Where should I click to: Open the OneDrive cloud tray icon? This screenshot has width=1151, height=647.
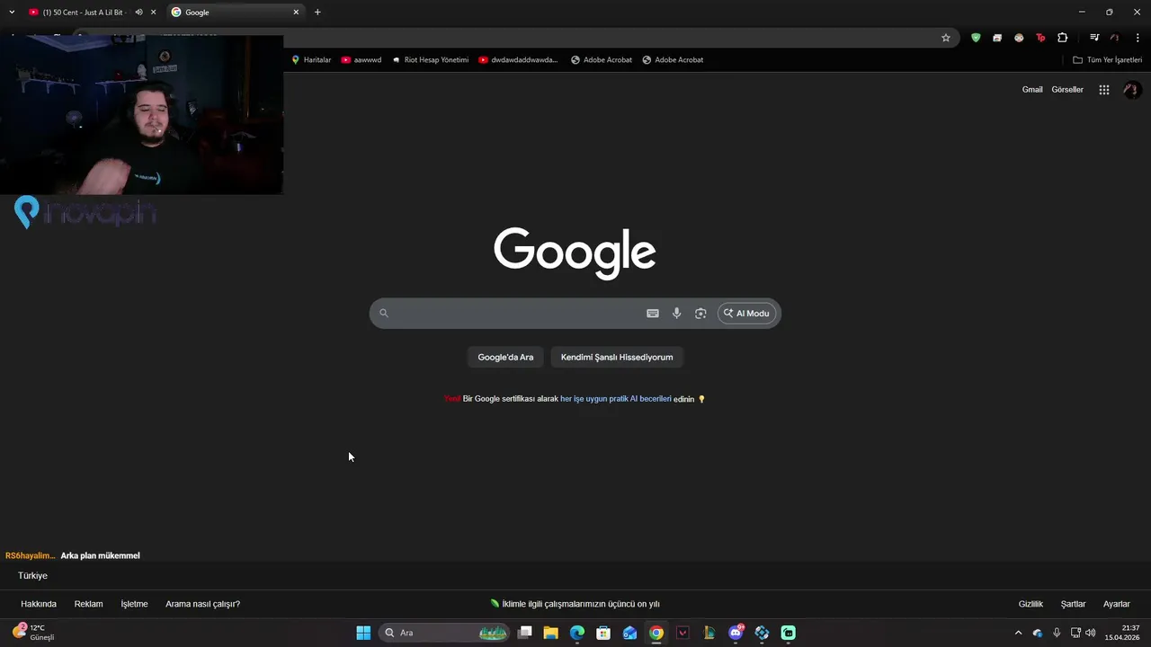click(x=1038, y=633)
